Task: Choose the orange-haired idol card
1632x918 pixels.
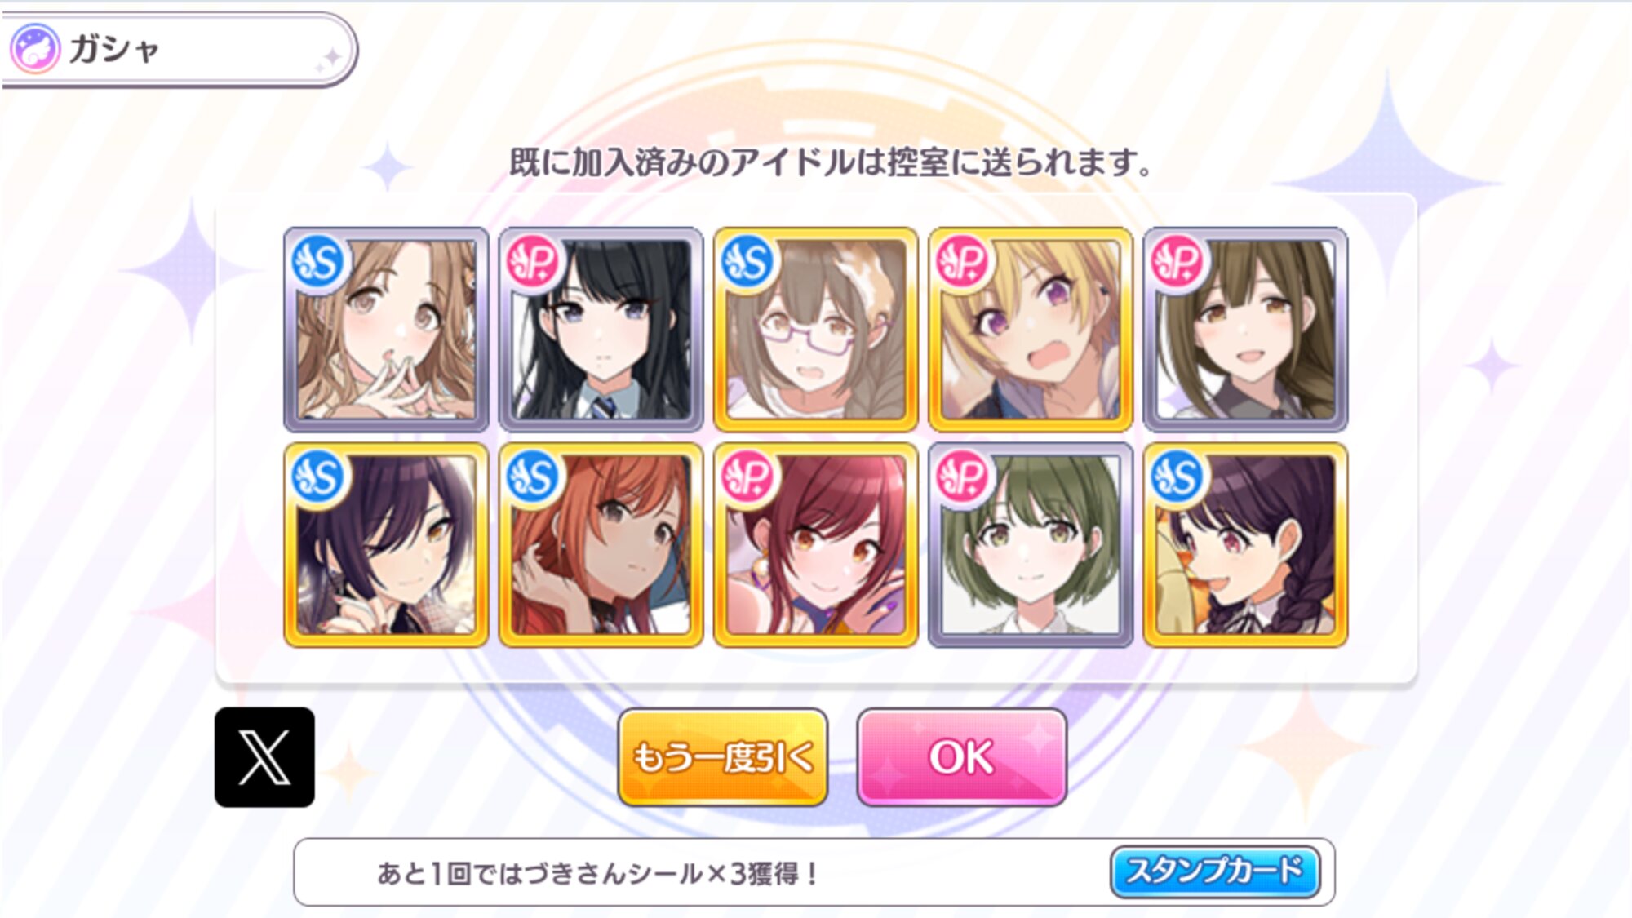Action: (601, 545)
